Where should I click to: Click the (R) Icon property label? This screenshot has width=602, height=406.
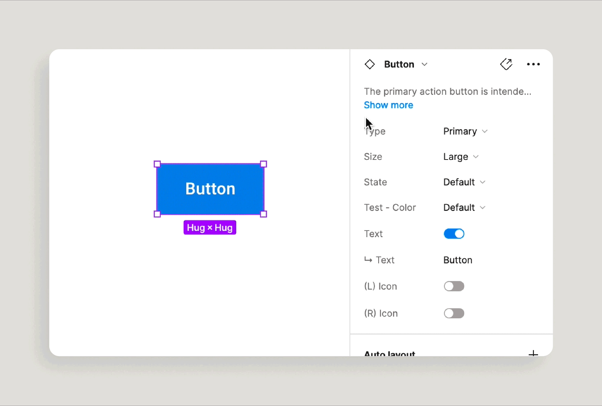[x=381, y=313]
